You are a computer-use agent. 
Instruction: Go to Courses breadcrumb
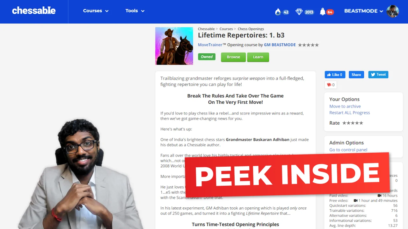[226, 29]
